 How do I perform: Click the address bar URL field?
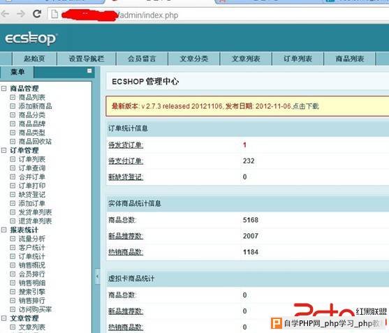click(x=219, y=15)
